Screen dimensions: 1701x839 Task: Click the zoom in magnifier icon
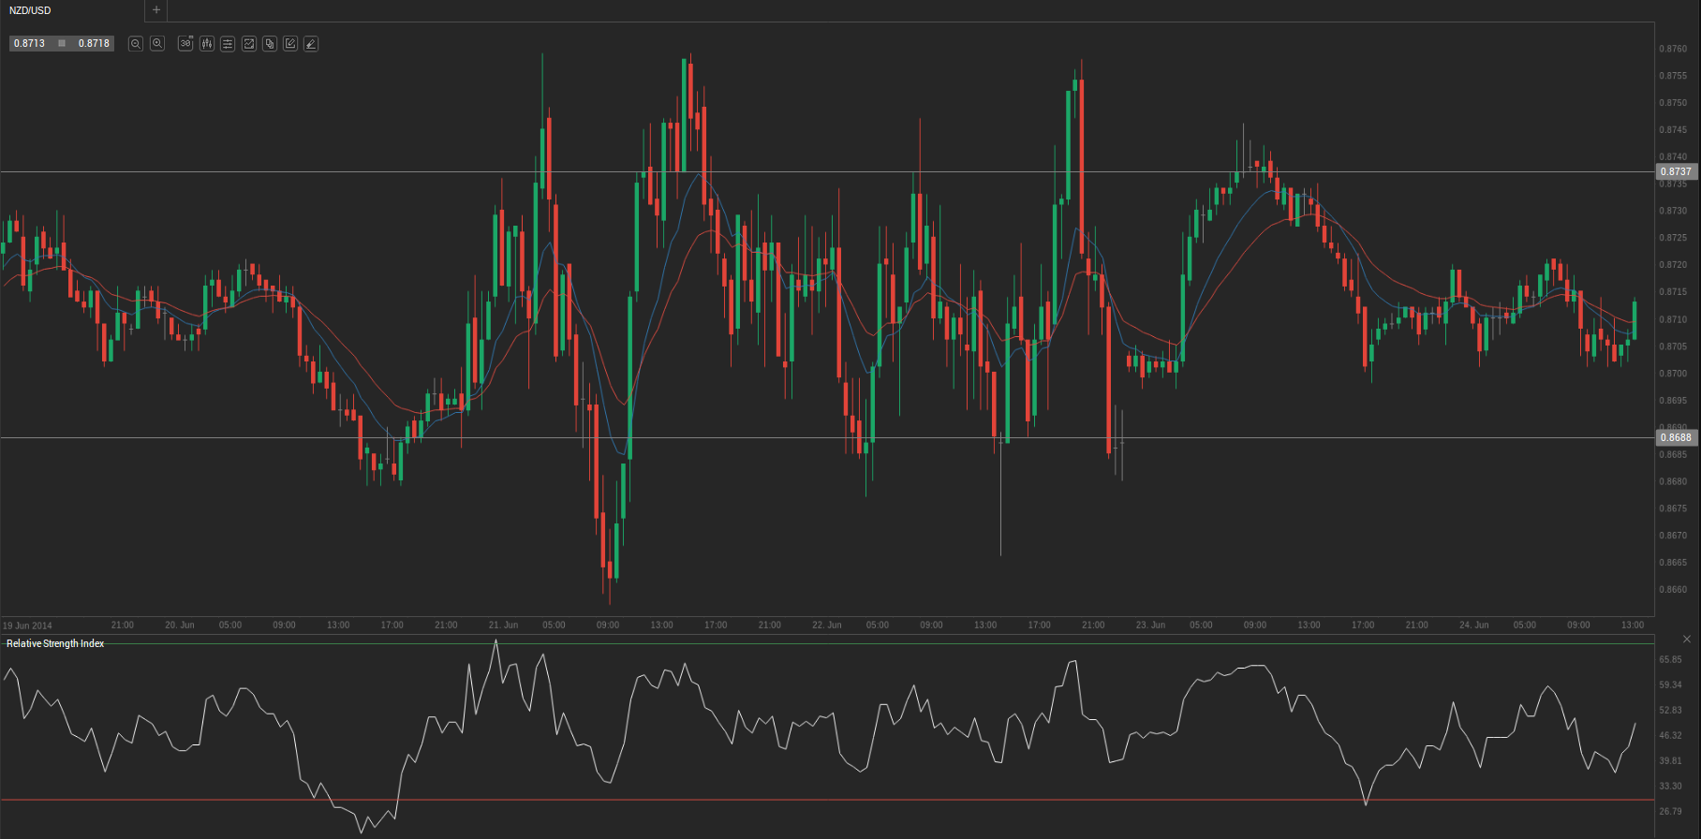pyautogui.click(x=157, y=44)
